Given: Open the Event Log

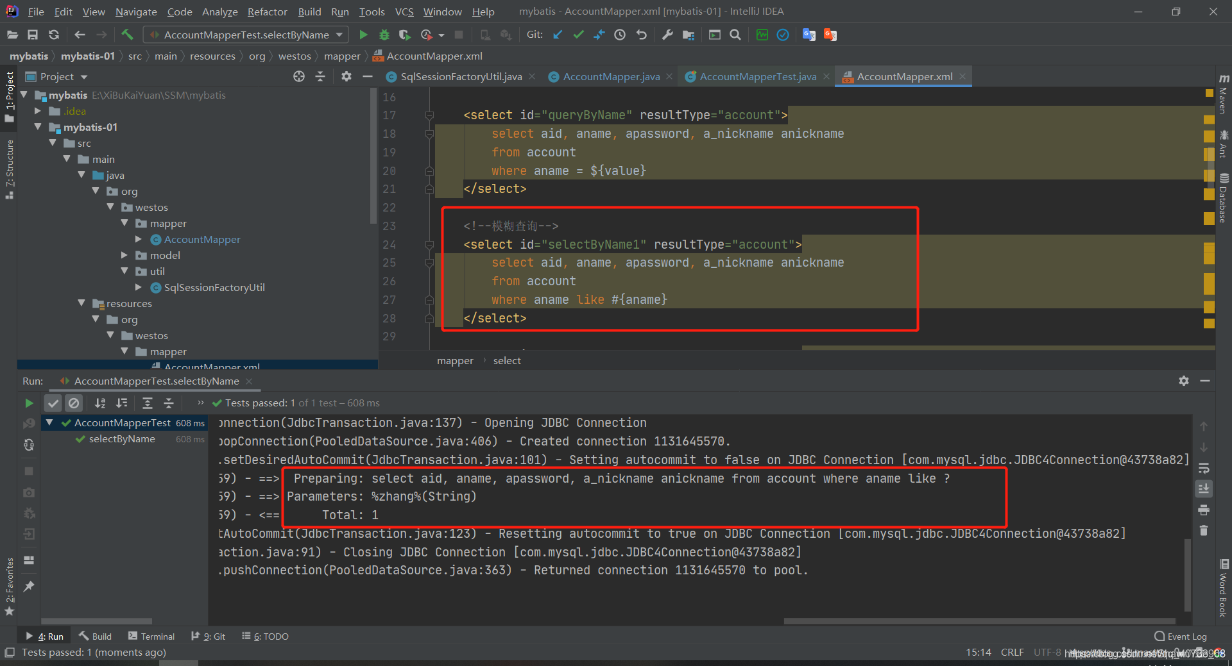Looking at the screenshot, I should 1181,637.
